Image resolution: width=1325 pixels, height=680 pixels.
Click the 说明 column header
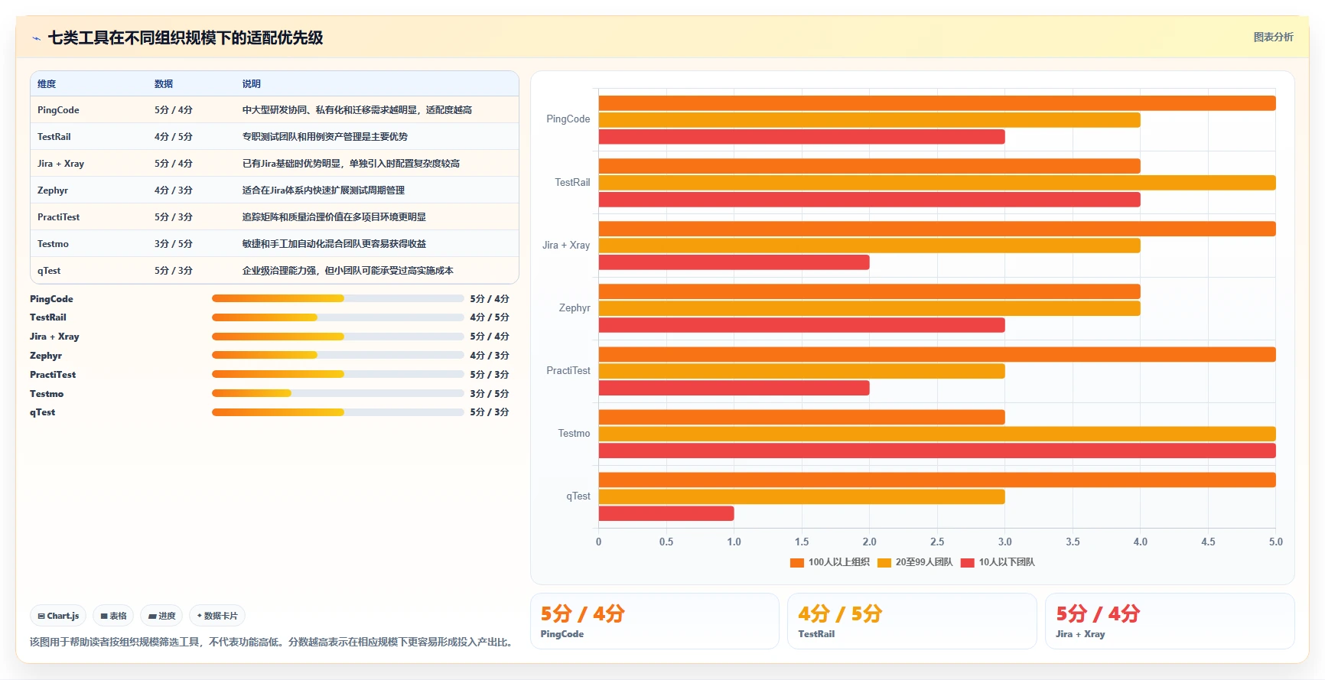pos(252,84)
